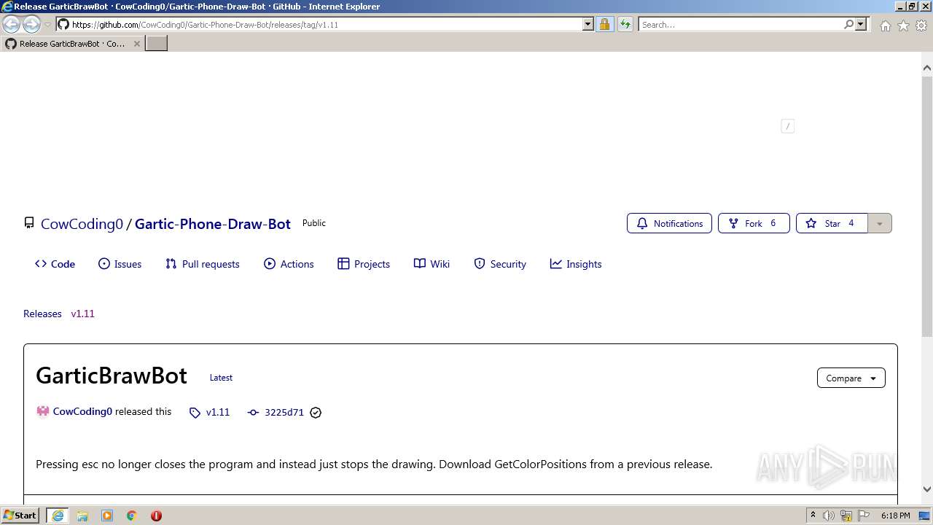This screenshot has width=933, height=525.
Task: Open the Actions tab
Action: click(289, 264)
